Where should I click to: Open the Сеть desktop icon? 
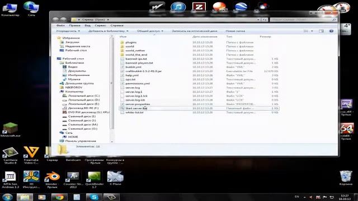point(31,9)
